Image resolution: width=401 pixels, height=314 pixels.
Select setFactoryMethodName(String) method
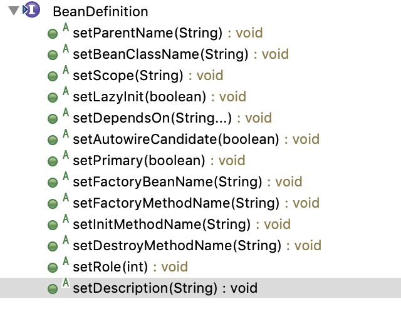coord(175,203)
